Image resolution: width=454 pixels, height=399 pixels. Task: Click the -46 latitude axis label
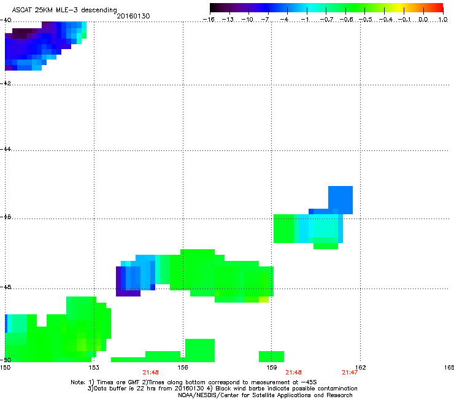[6, 217]
